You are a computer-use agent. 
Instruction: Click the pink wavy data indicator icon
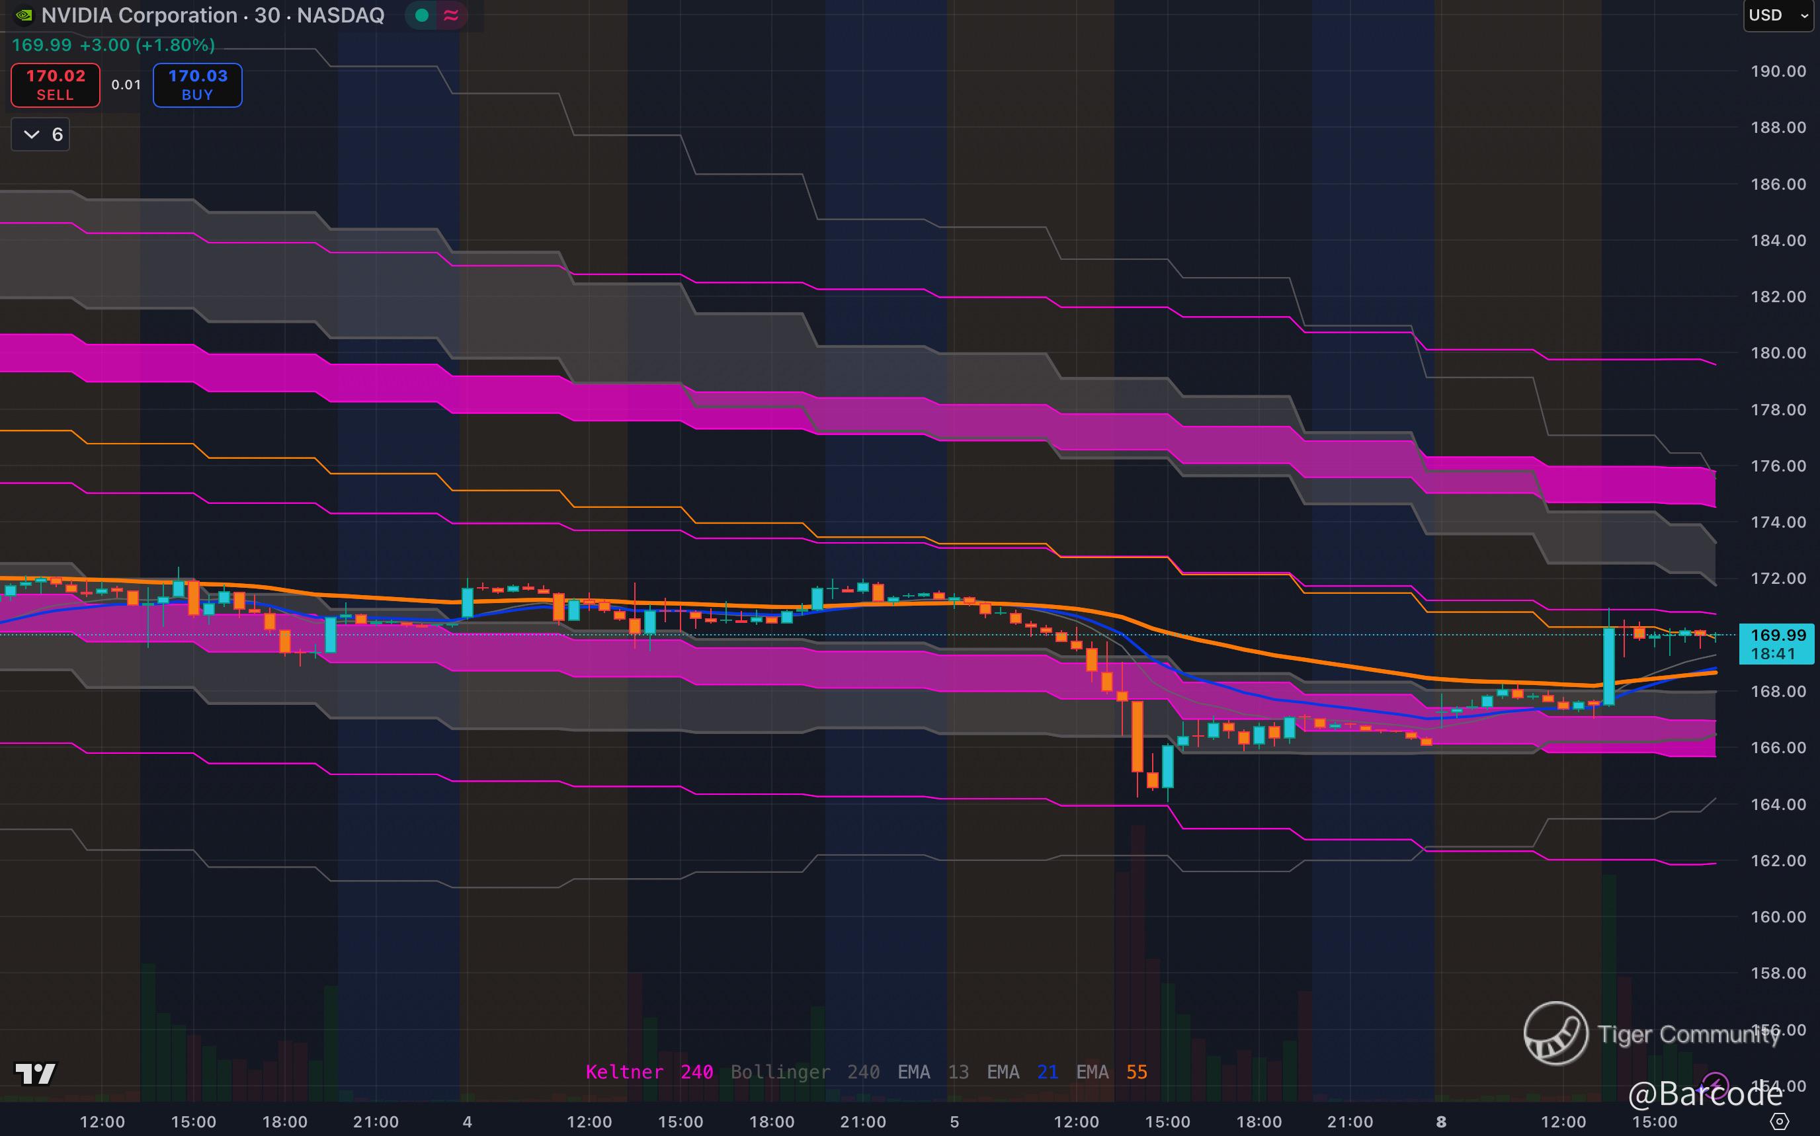[452, 15]
